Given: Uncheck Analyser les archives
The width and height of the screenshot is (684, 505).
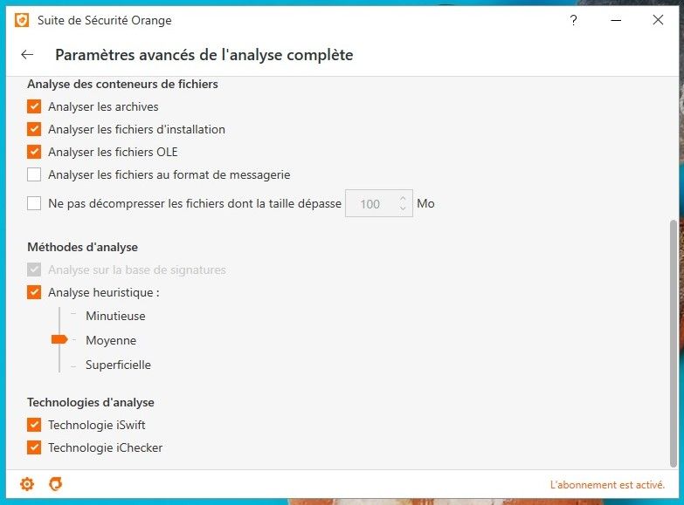Looking at the screenshot, I should click(34, 106).
